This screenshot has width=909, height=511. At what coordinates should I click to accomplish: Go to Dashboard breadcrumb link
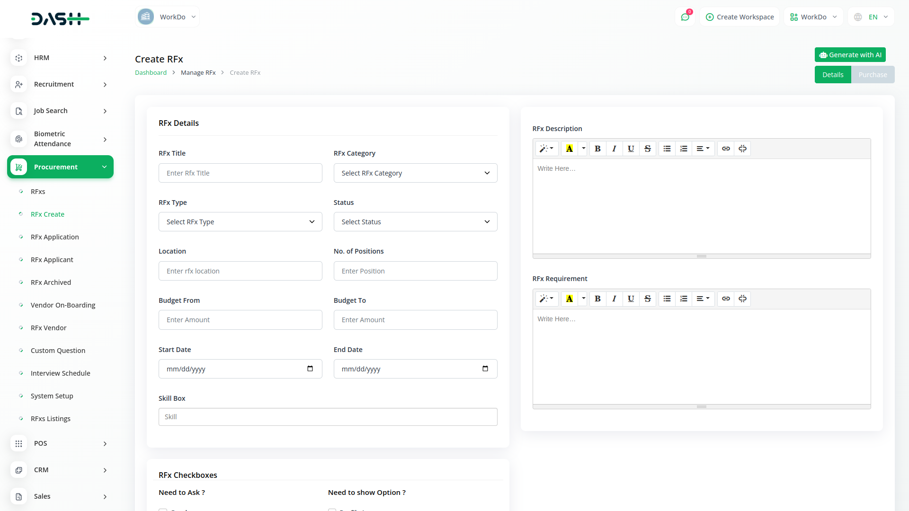[151, 72]
